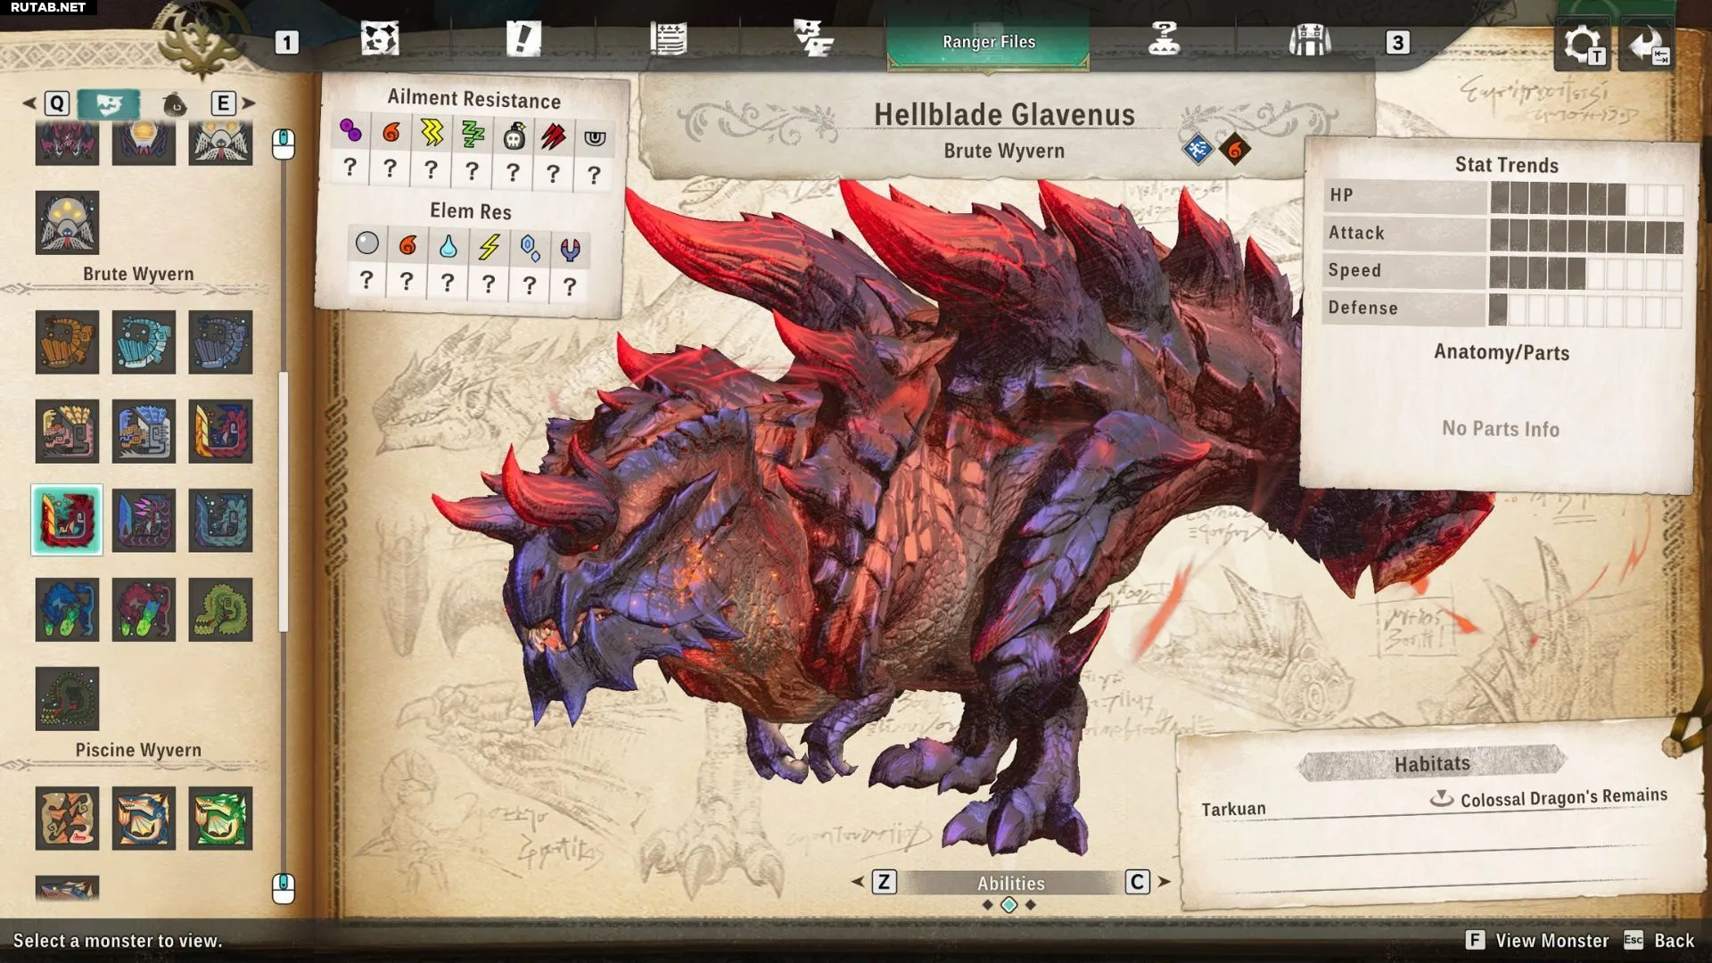Select the Ranger Files tab
This screenshot has height=963, width=1712.
tap(988, 42)
